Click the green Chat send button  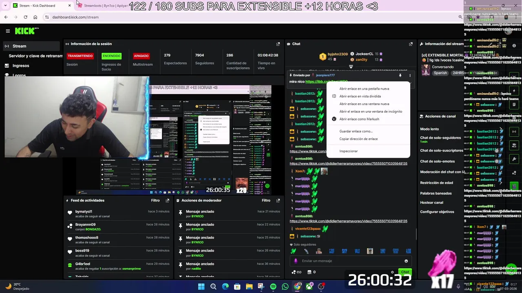click(x=405, y=272)
